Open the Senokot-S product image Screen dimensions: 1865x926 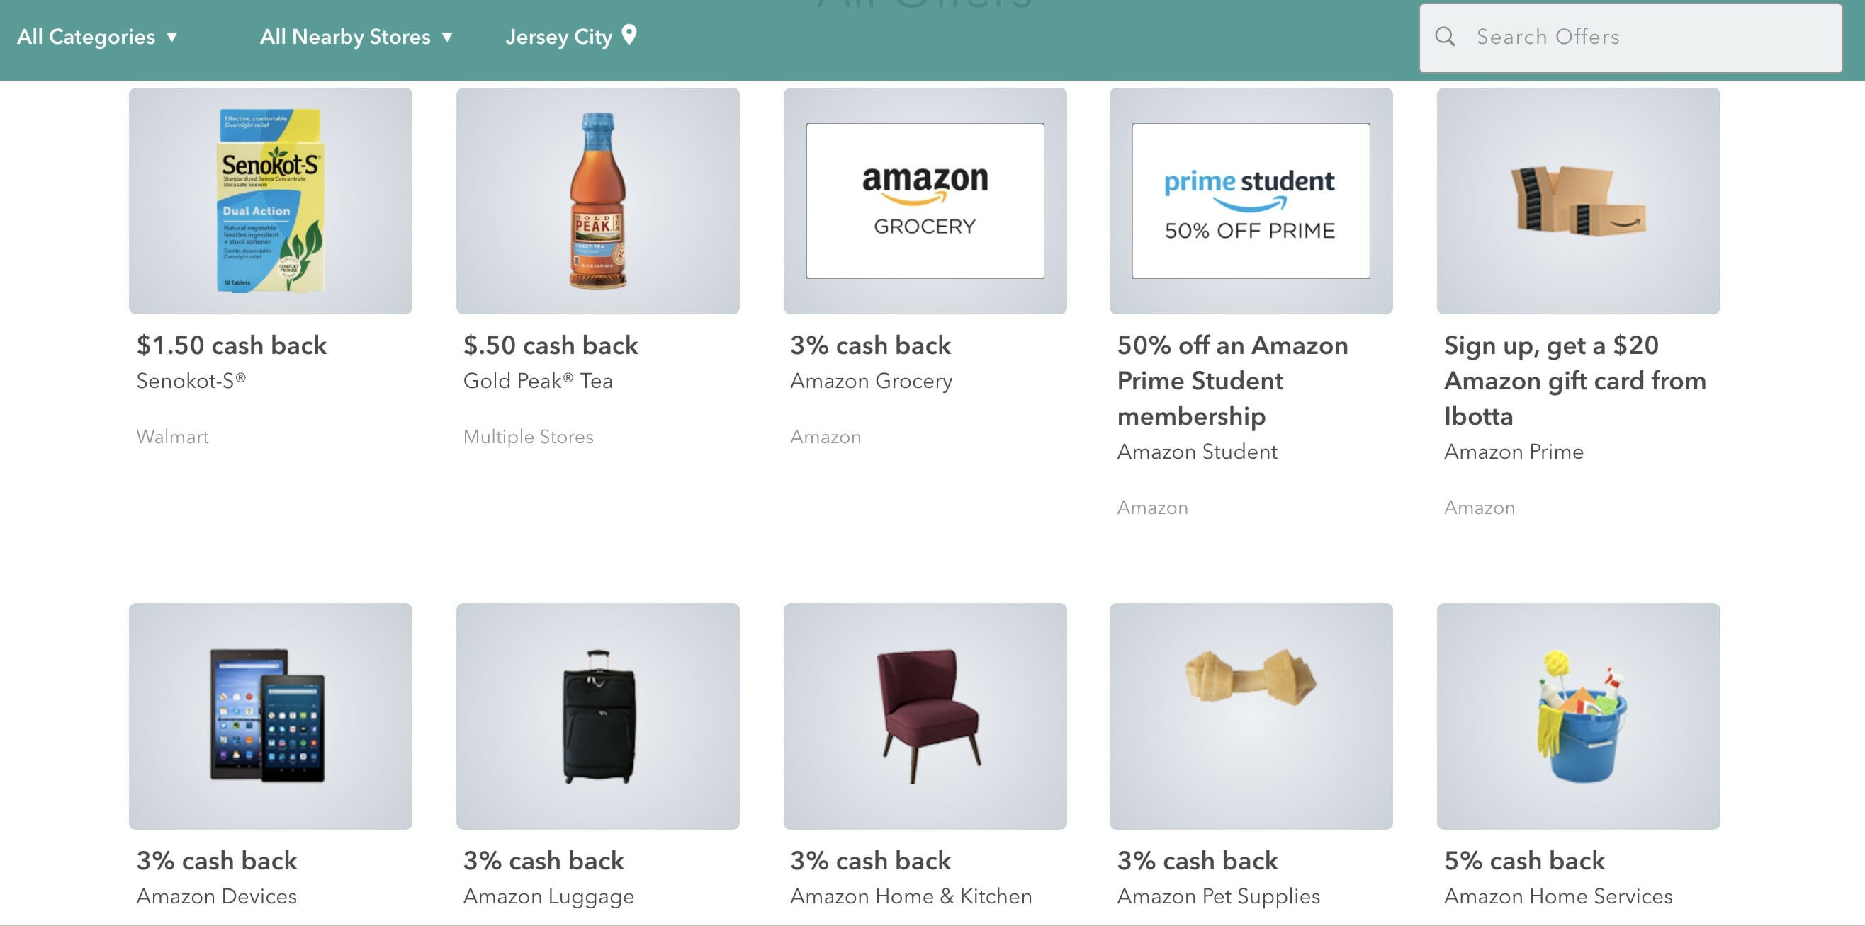click(270, 200)
